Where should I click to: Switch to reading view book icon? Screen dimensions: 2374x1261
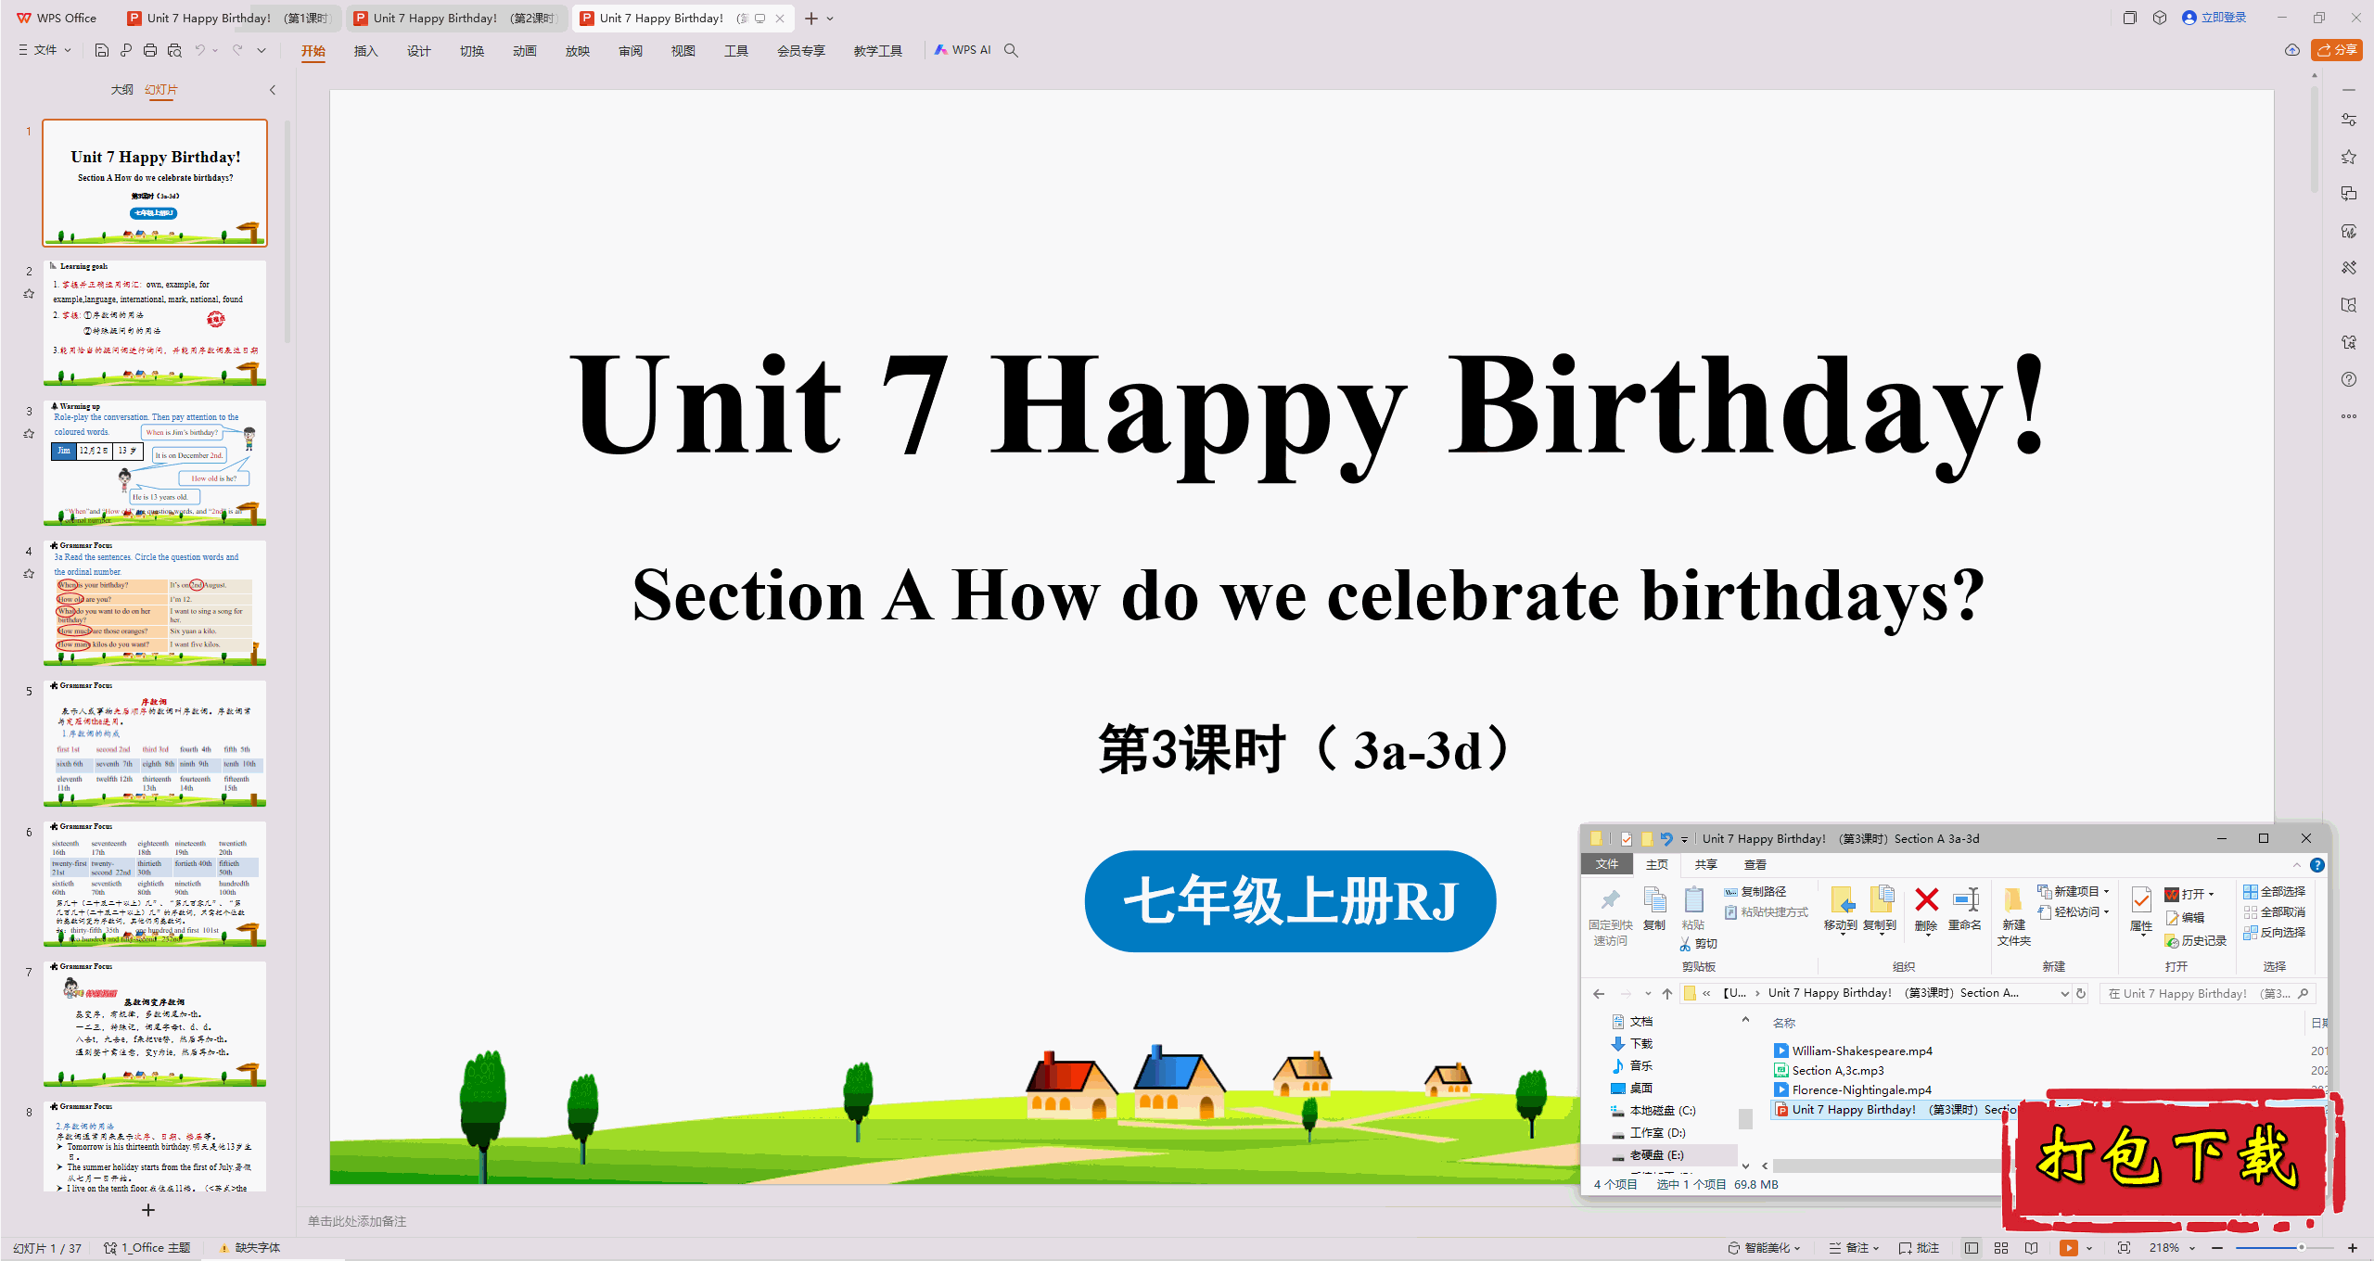point(2032,1248)
